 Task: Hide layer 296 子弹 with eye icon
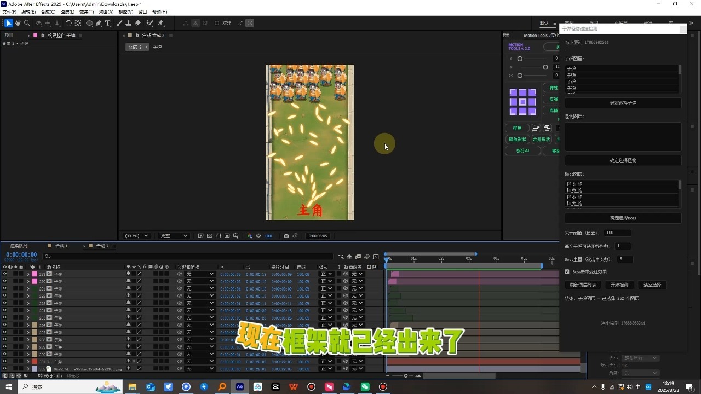[4, 325]
